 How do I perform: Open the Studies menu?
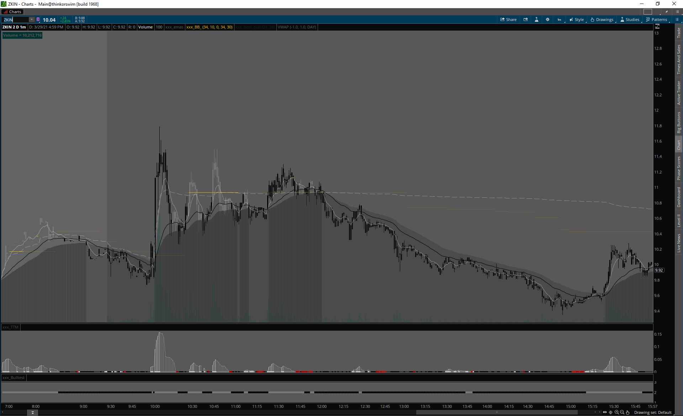coord(630,20)
